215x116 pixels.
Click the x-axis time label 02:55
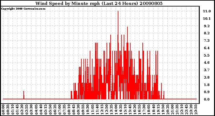27,110
